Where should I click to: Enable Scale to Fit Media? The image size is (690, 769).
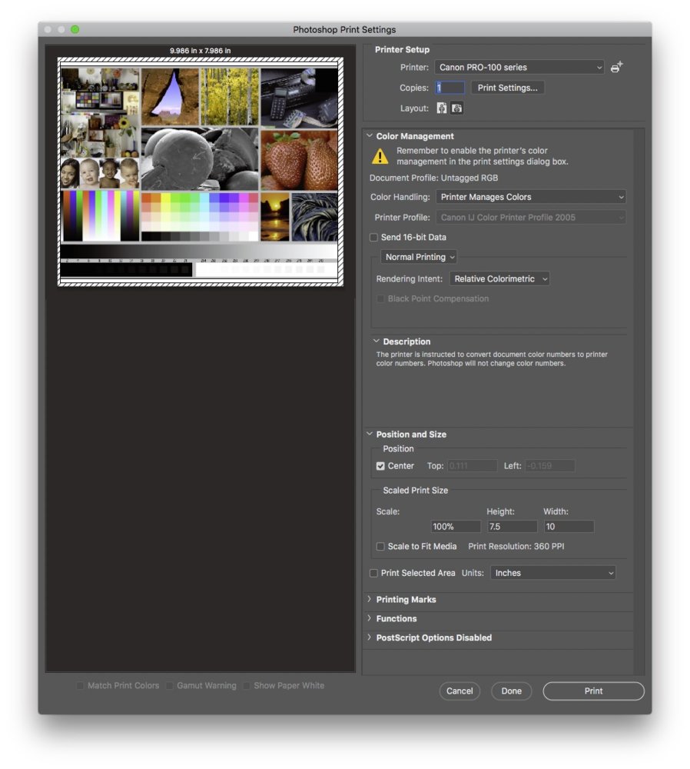coord(380,546)
